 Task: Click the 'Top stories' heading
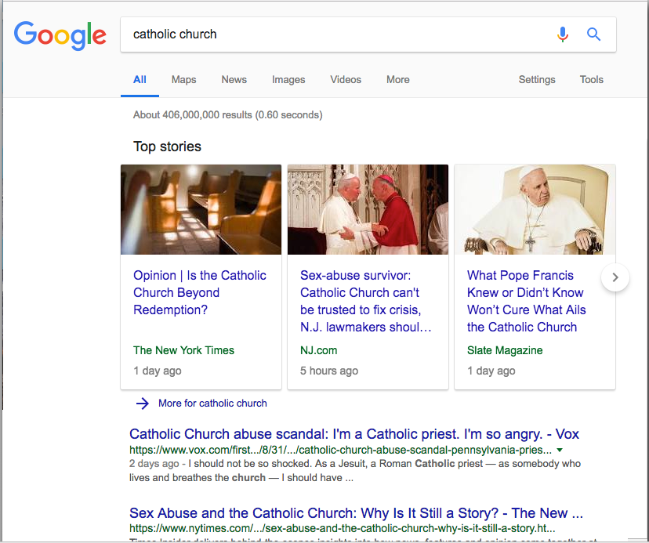point(167,147)
